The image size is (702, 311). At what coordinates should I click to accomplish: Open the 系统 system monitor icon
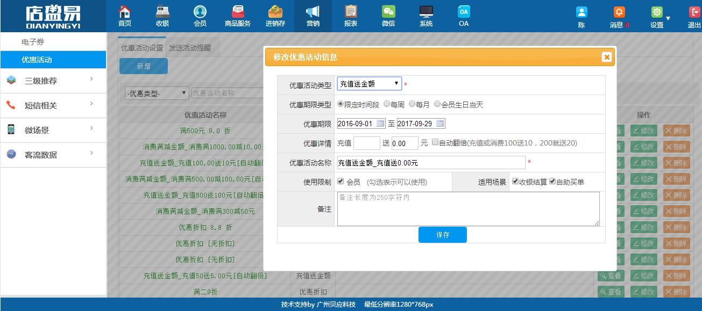coord(426,11)
